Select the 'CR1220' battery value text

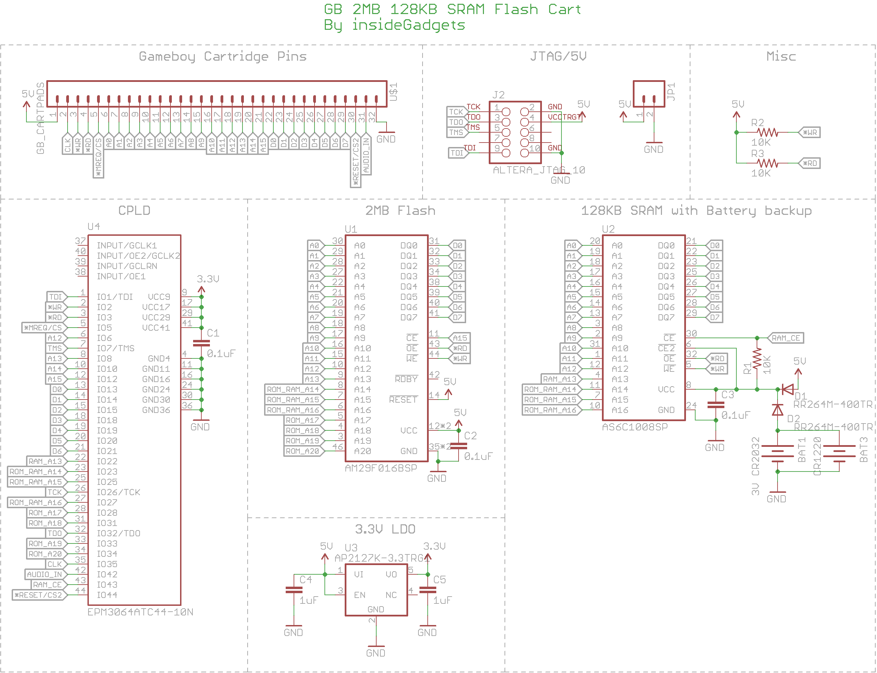pos(817,456)
